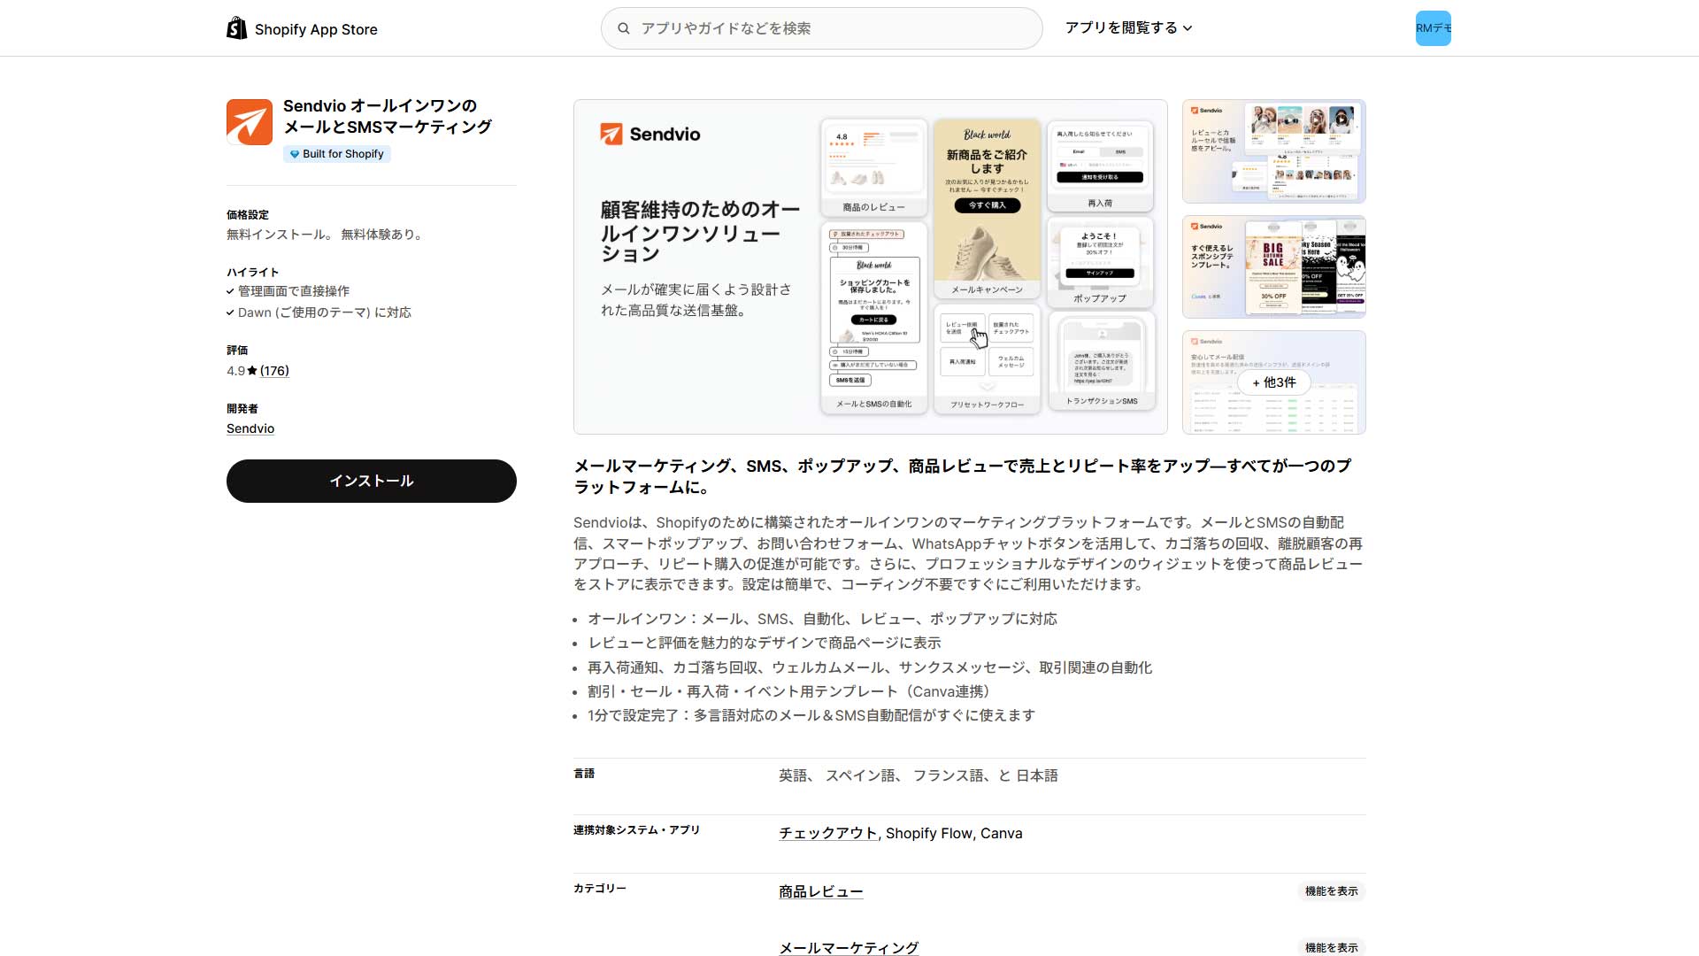Expand the アプリを閲覧する dropdown menu

(1128, 28)
